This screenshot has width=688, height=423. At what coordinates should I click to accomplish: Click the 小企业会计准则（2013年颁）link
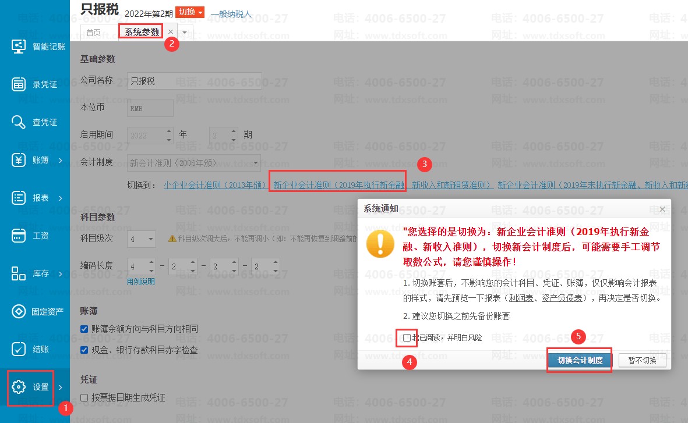[215, 185]
